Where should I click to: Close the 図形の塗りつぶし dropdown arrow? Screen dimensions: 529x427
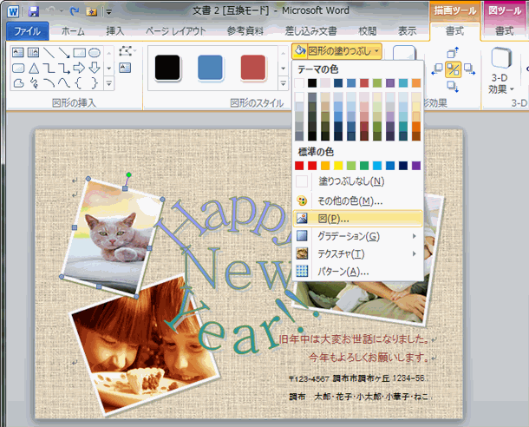[x=376, y=51]
